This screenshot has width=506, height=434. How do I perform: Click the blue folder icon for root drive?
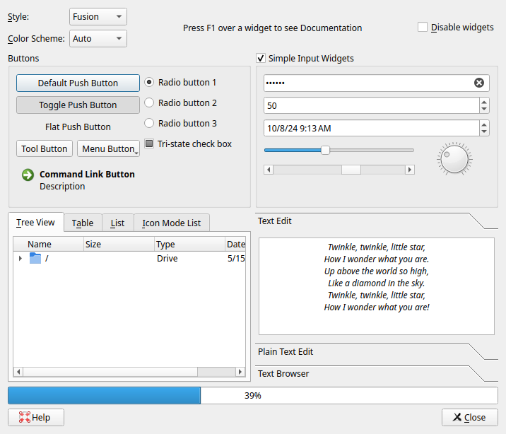[35, 259]
